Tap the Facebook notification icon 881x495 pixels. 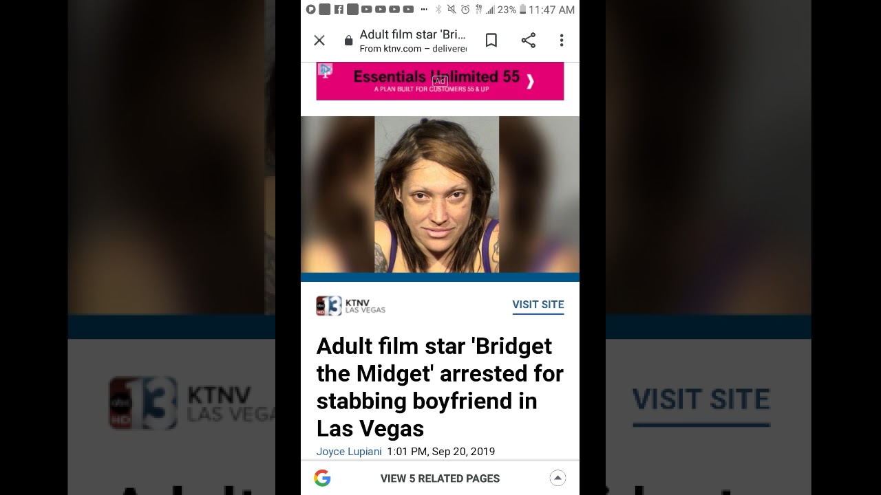(x=339, y=10)
